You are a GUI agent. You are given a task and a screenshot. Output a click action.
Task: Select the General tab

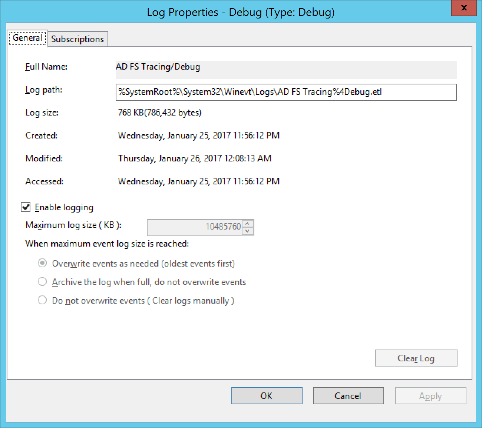click(27, 38)
